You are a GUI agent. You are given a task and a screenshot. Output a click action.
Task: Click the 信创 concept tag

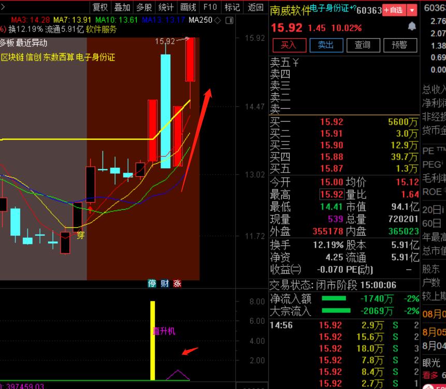[x=34, y=57]
